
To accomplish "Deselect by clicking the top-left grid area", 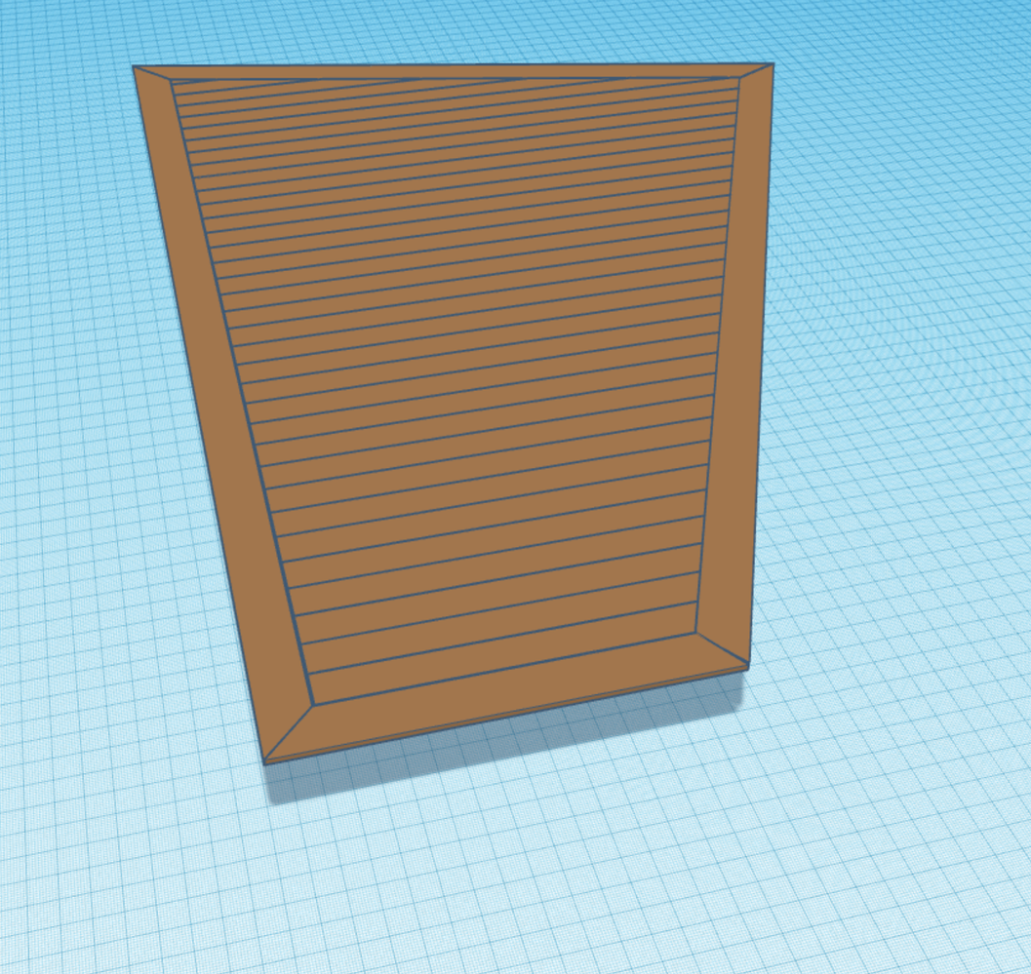I will (49, 39).
